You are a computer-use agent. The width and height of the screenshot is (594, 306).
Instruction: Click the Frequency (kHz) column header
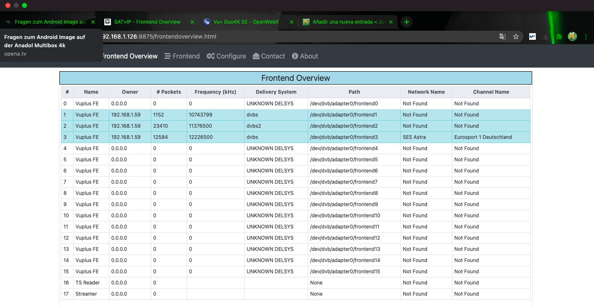215,92
